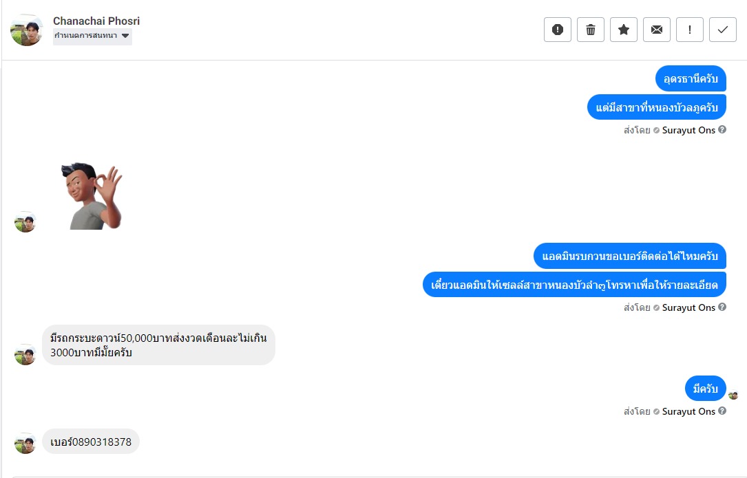The height and width of the screenshot is (478, 747).
Task: Click message asking about 50,000 baht pickup truck
Action: click(158, 345)
